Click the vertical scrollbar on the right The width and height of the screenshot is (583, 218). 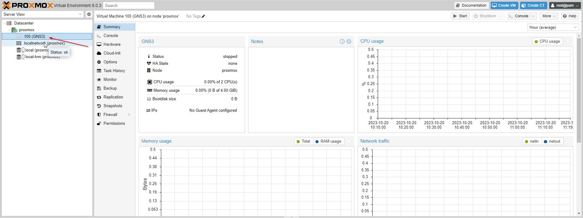[579, 91]
